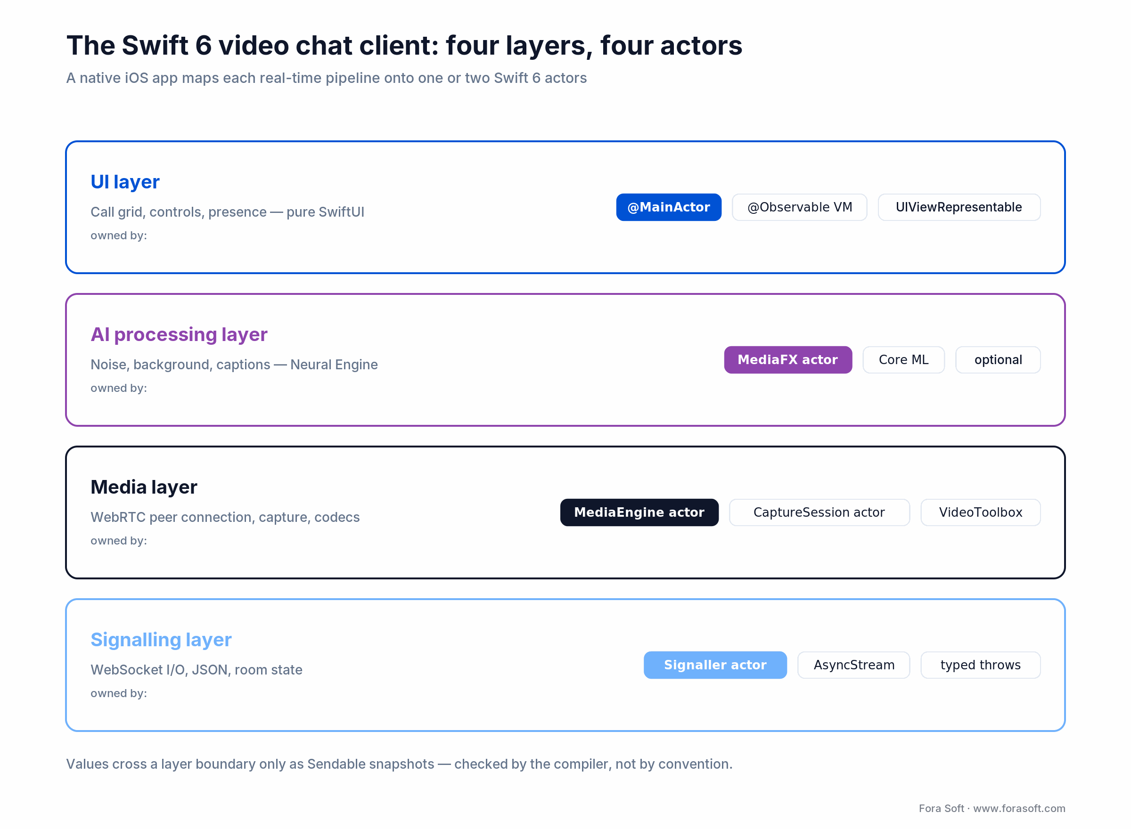Click 'owned by:' in the Signalling layer card
The width and height of the screenshot is (1131, 829).
(x=118, y=693)
